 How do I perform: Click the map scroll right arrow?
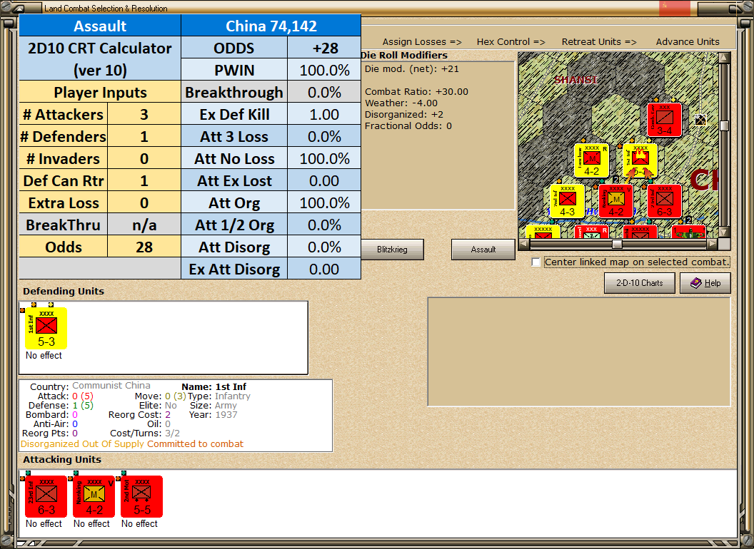[x=712, y=244]
